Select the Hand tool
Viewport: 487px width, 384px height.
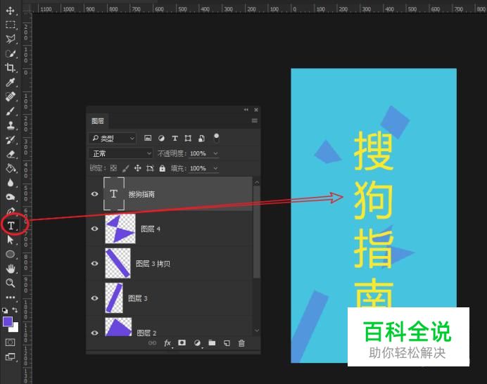point(11,269)
